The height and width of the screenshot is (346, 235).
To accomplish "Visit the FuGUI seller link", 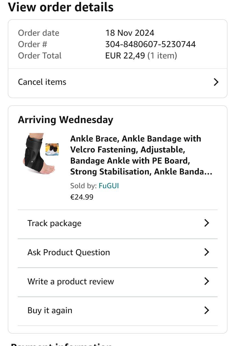I will tap(109, 186).
